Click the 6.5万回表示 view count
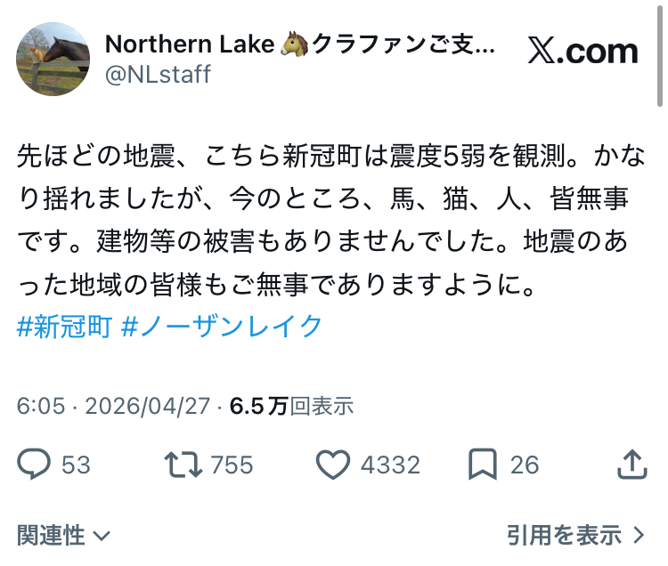 (x=291, y=407)
